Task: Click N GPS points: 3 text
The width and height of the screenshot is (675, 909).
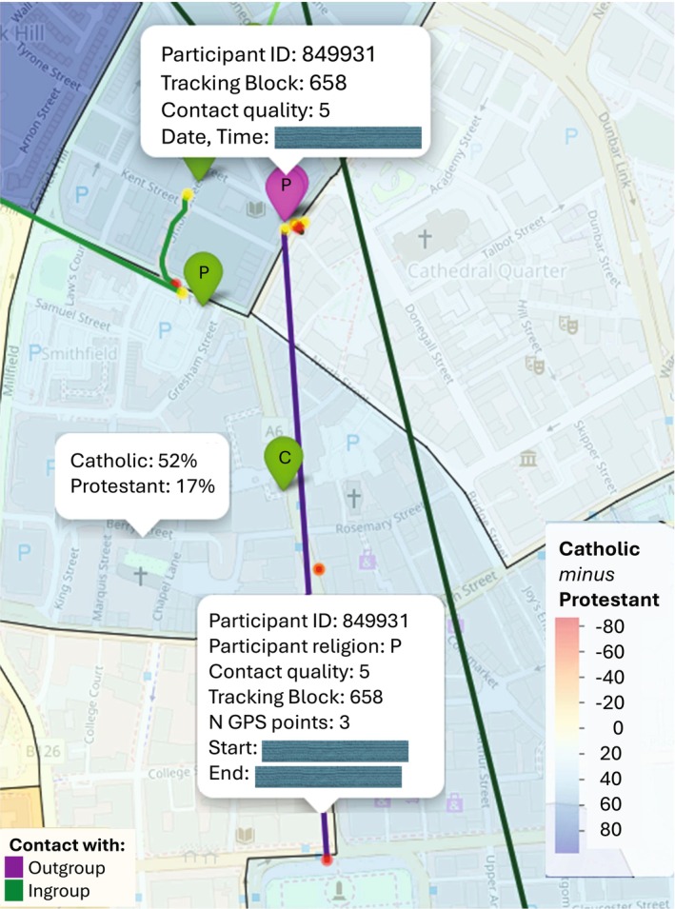Action: 279,722
